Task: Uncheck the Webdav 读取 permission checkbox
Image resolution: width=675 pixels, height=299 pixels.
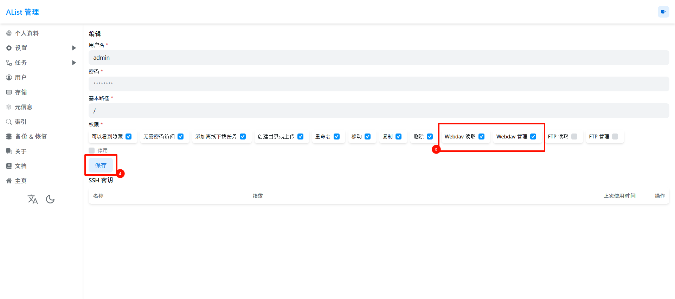Action: (481, 137)
